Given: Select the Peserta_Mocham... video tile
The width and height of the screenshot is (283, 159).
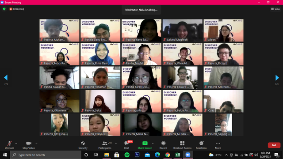Looking at the screenshot, I should click(223, 78).
